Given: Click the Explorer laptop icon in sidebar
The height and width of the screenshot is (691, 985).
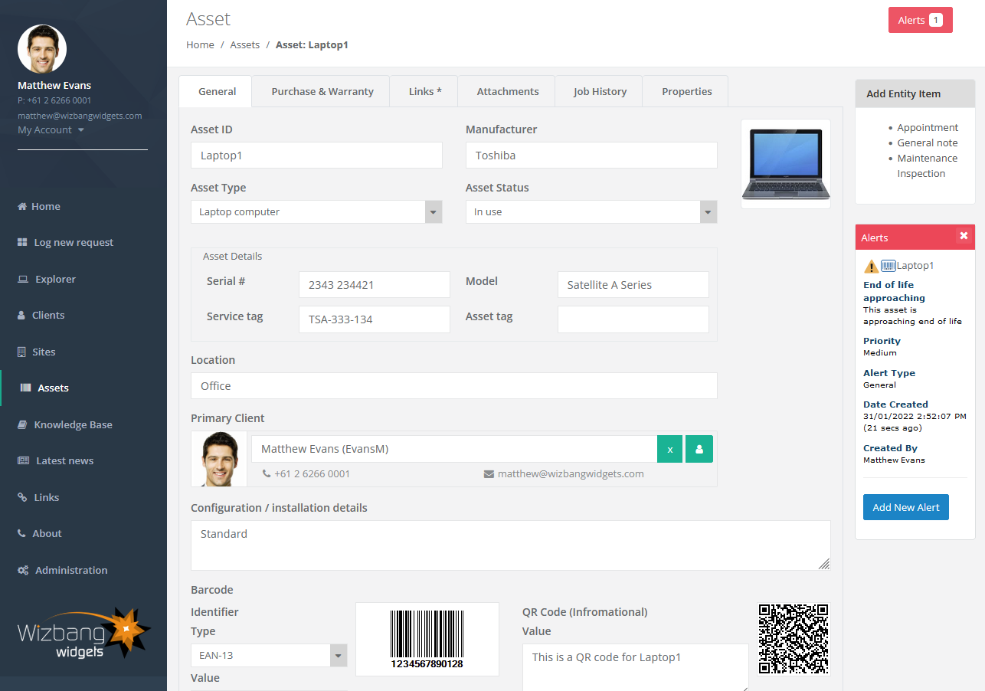Looking at the screenshot, I should [23, 279].
